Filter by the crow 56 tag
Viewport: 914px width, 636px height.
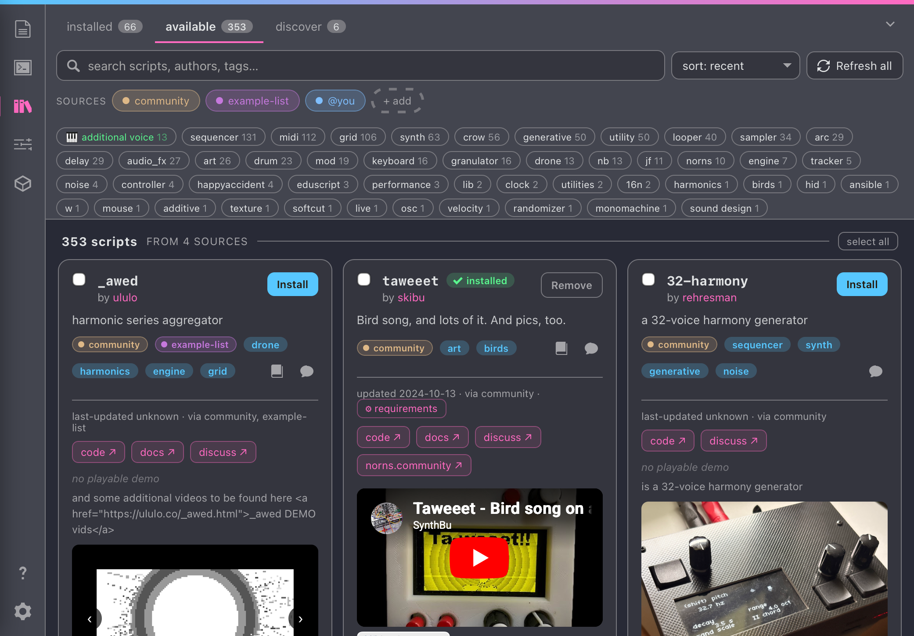[482, 137]
